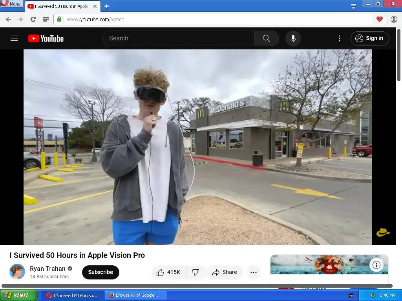Open the Windows start button
Viewport: 402px width, 301px height.
tap(19, 296)
